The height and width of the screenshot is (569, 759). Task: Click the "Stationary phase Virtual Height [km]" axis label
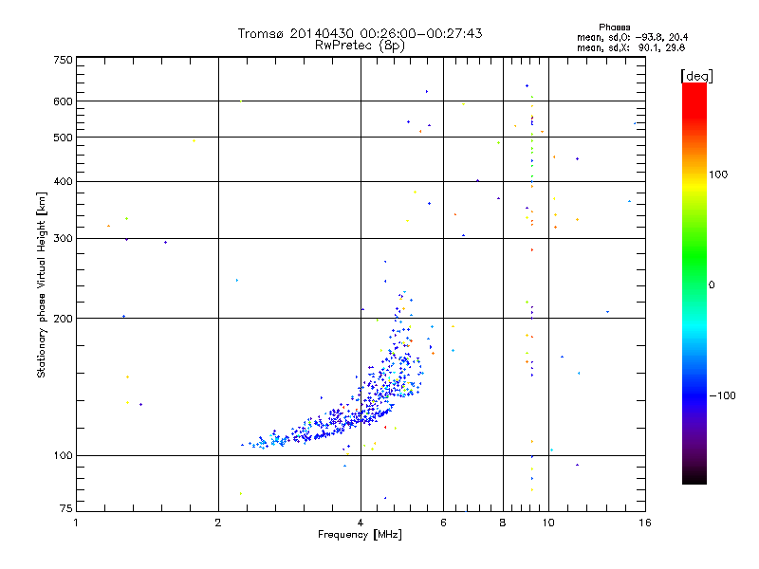(41, 285)
